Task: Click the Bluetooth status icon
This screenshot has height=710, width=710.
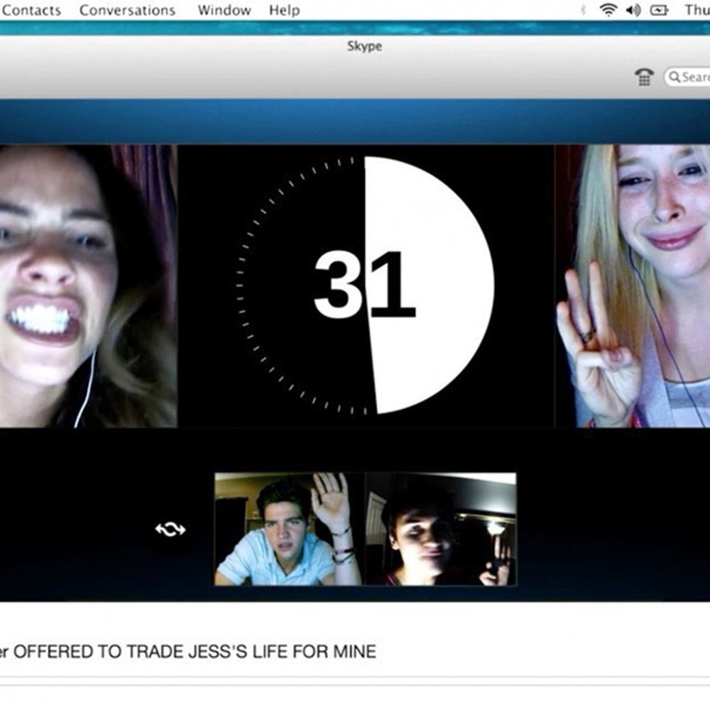Action: tap(583, 9)
